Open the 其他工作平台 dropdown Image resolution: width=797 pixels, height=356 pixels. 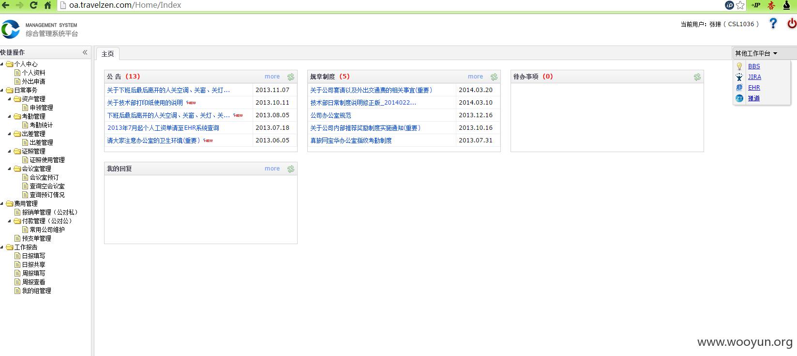point(756,53)
